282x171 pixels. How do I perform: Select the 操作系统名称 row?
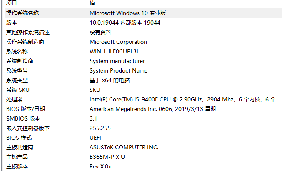22,13
